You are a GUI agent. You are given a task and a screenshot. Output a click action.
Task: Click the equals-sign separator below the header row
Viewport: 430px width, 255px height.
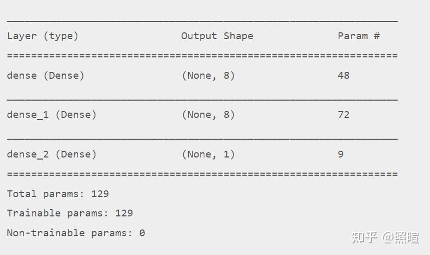click(202, 56)
